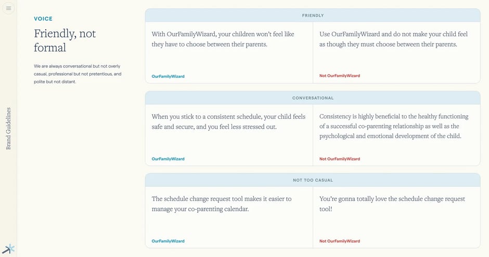This screenshot has width=489, height=257.
Task: Select the NOT TOO CASUAL card header
Action: click(x=313, y=180)
